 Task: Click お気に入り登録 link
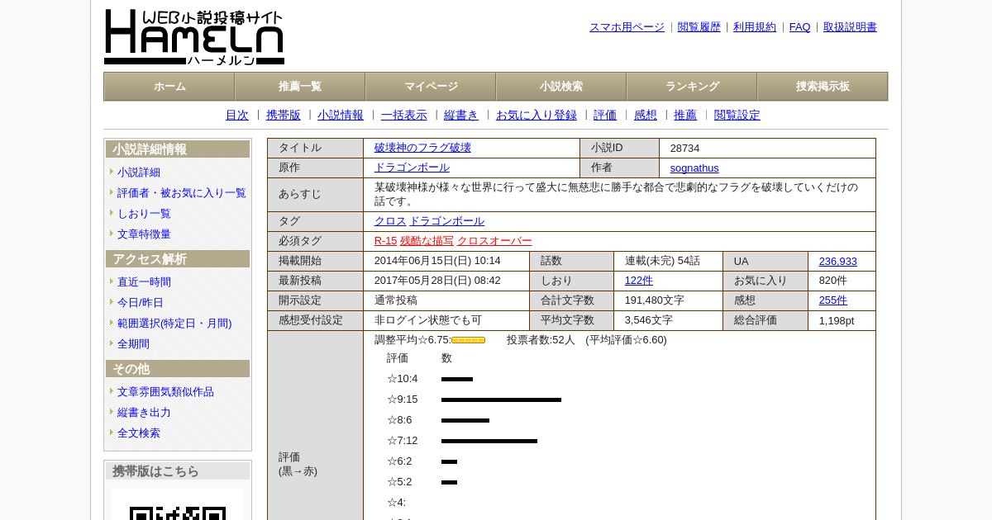(537, 116)
